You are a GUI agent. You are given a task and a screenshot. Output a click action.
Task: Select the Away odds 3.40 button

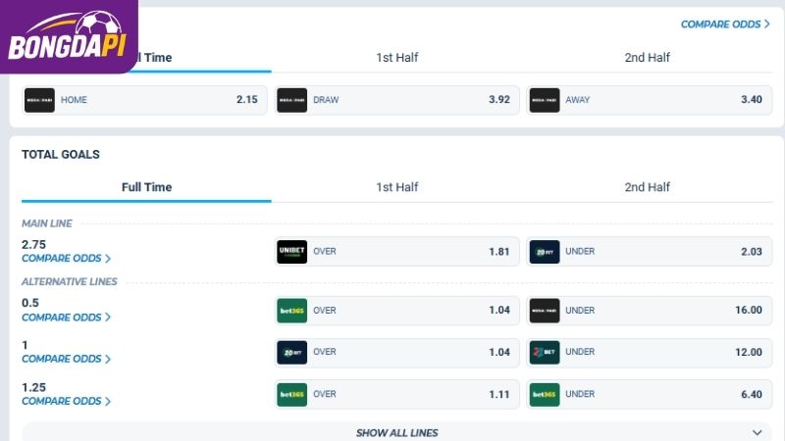(x=650, y=100)
